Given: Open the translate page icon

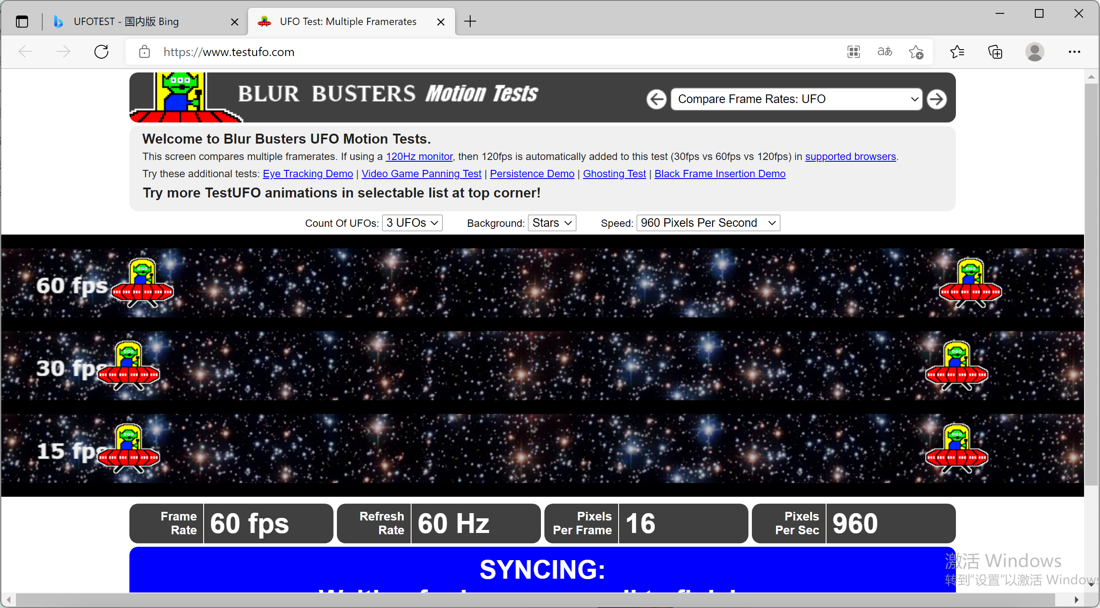Looking at the screenshot, I should tap(884, 52).
